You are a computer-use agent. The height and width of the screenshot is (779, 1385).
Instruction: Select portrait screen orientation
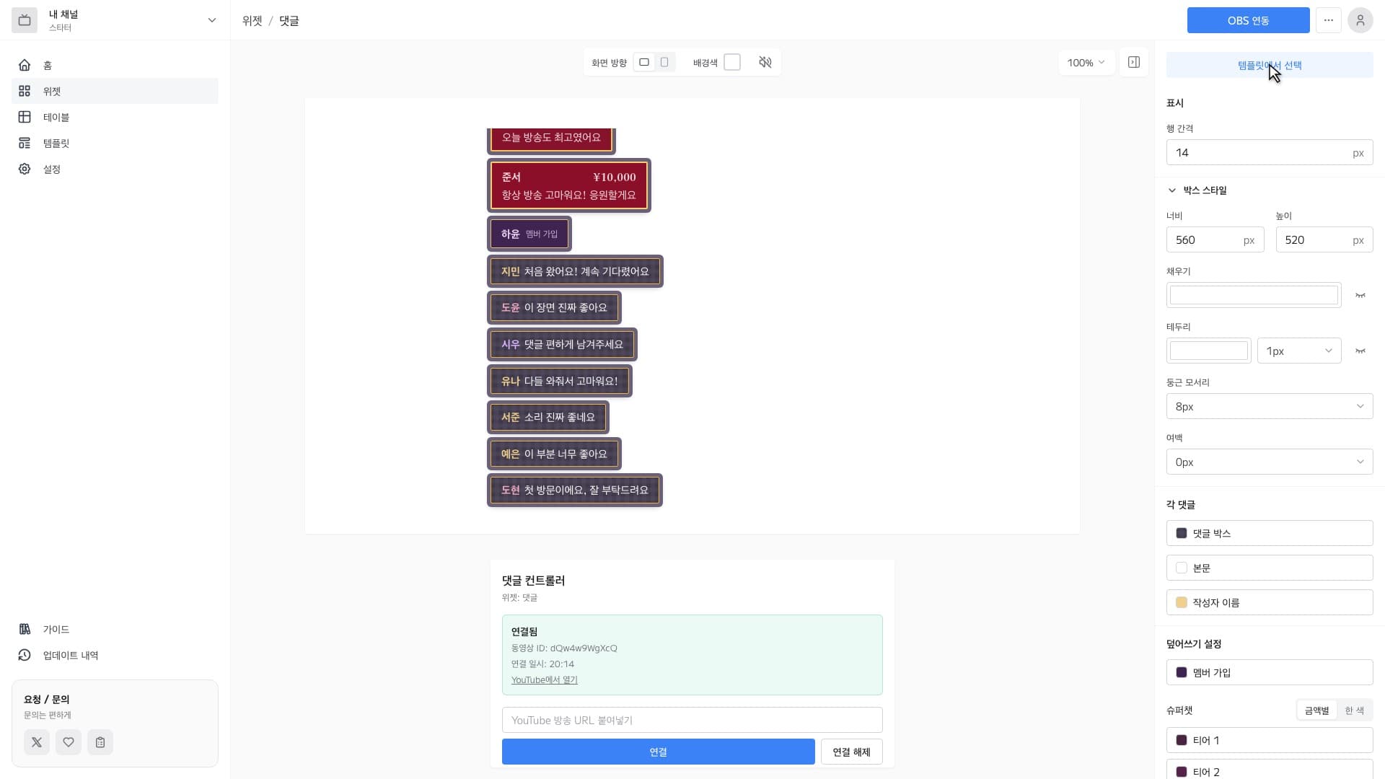click(664, 63)
